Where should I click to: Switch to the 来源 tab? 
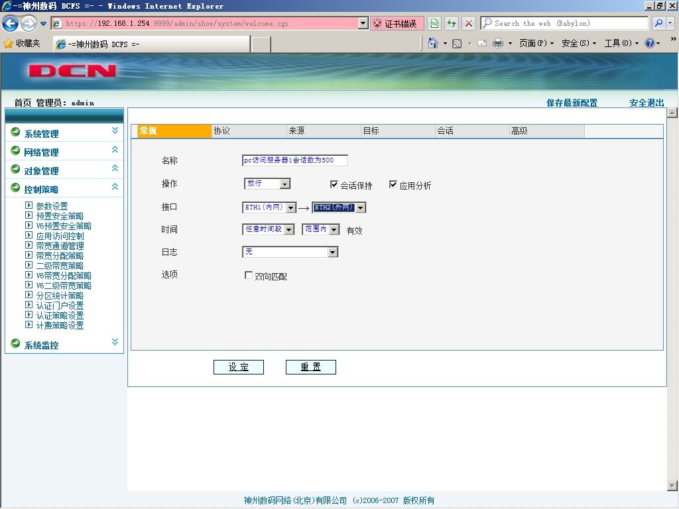[x=324, y=131]
